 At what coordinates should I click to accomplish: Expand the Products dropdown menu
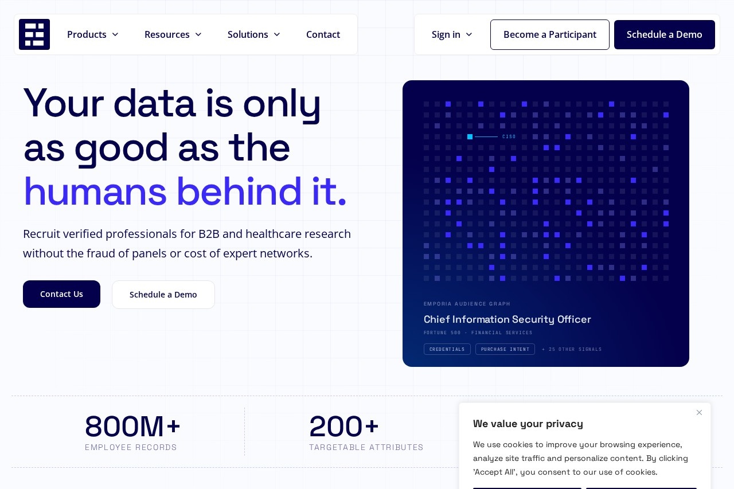point(93,34)
